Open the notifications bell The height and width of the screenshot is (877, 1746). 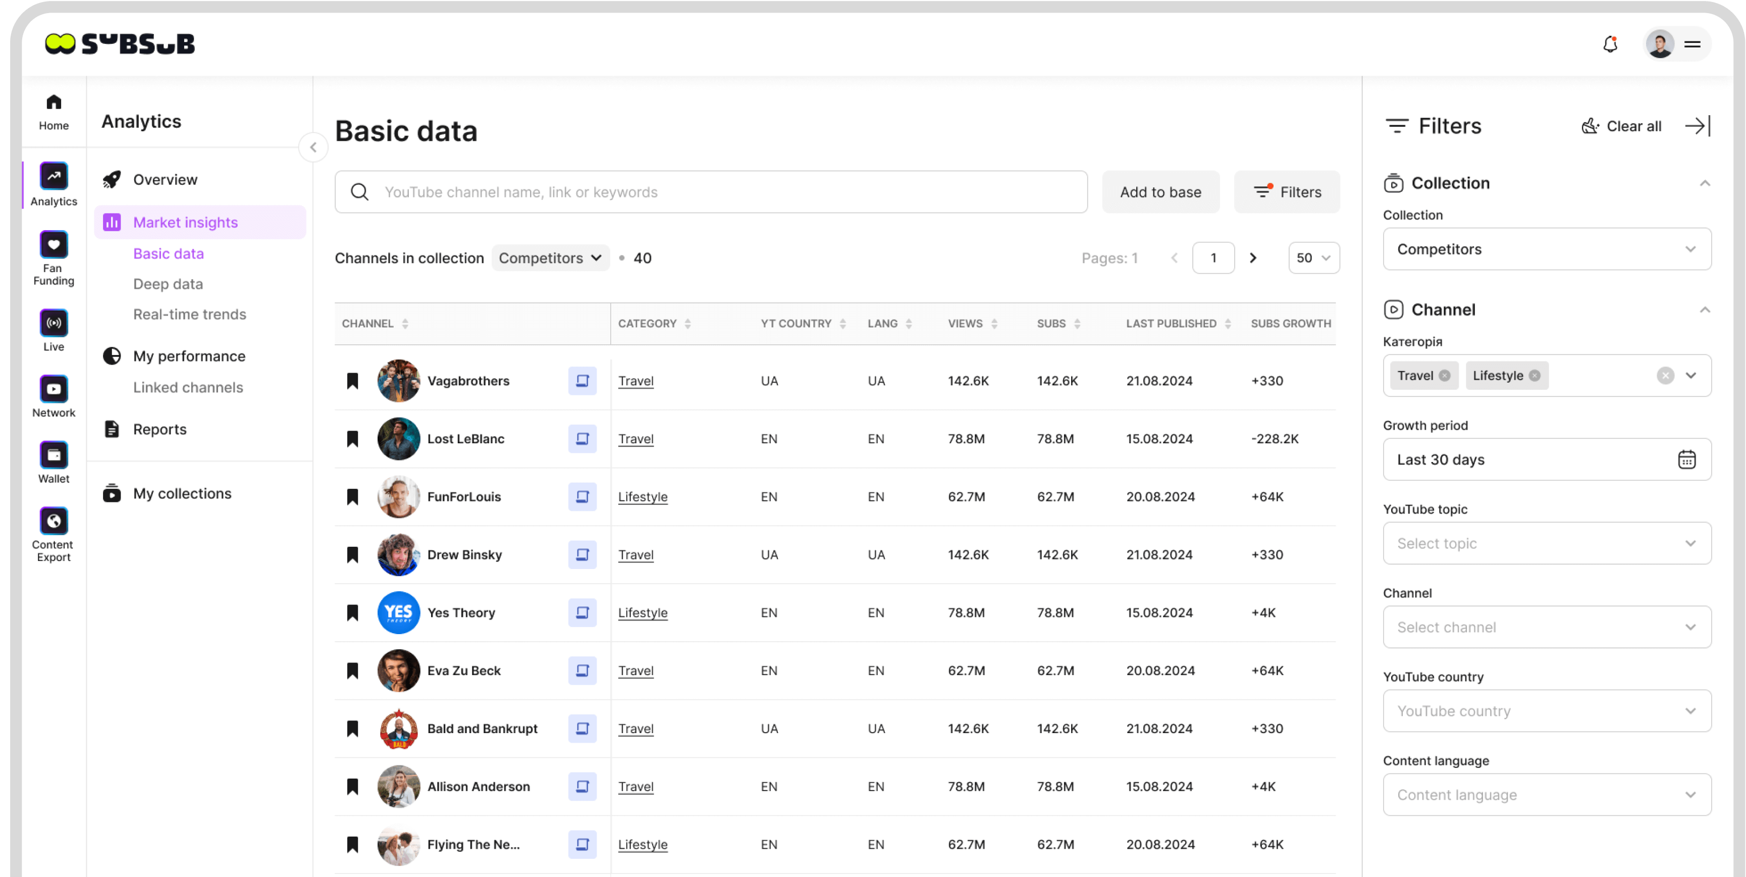coord(1610,45)
